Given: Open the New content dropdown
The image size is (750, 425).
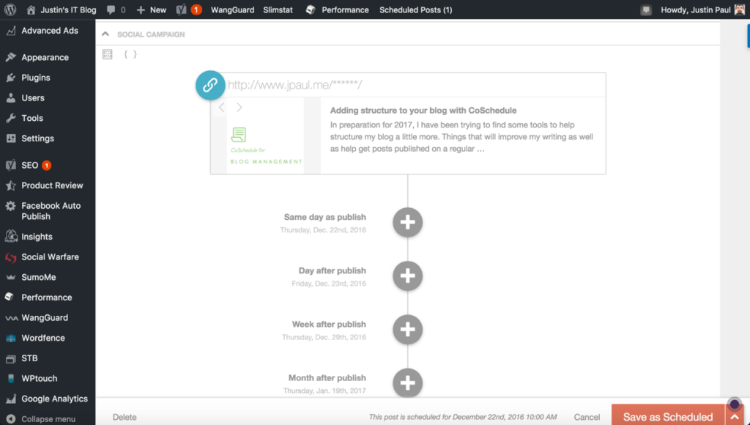Looking at the screenshot, I should [151, 10].
